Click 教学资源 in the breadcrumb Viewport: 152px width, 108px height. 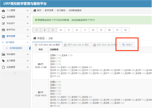pyautogui.click(x=49, y=10)
